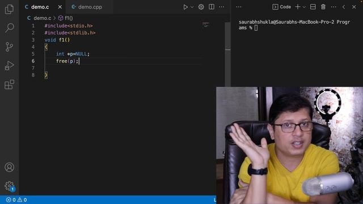The height and width of the screenshot is (204, 363).
Task: Click the void f1() declaration
Action: coord(57,40)
